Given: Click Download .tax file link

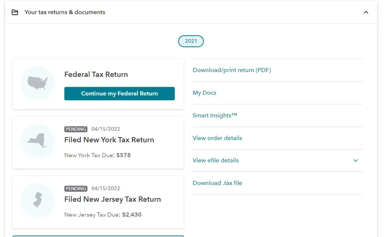Looking at the screenshot, I should [217, 183].
